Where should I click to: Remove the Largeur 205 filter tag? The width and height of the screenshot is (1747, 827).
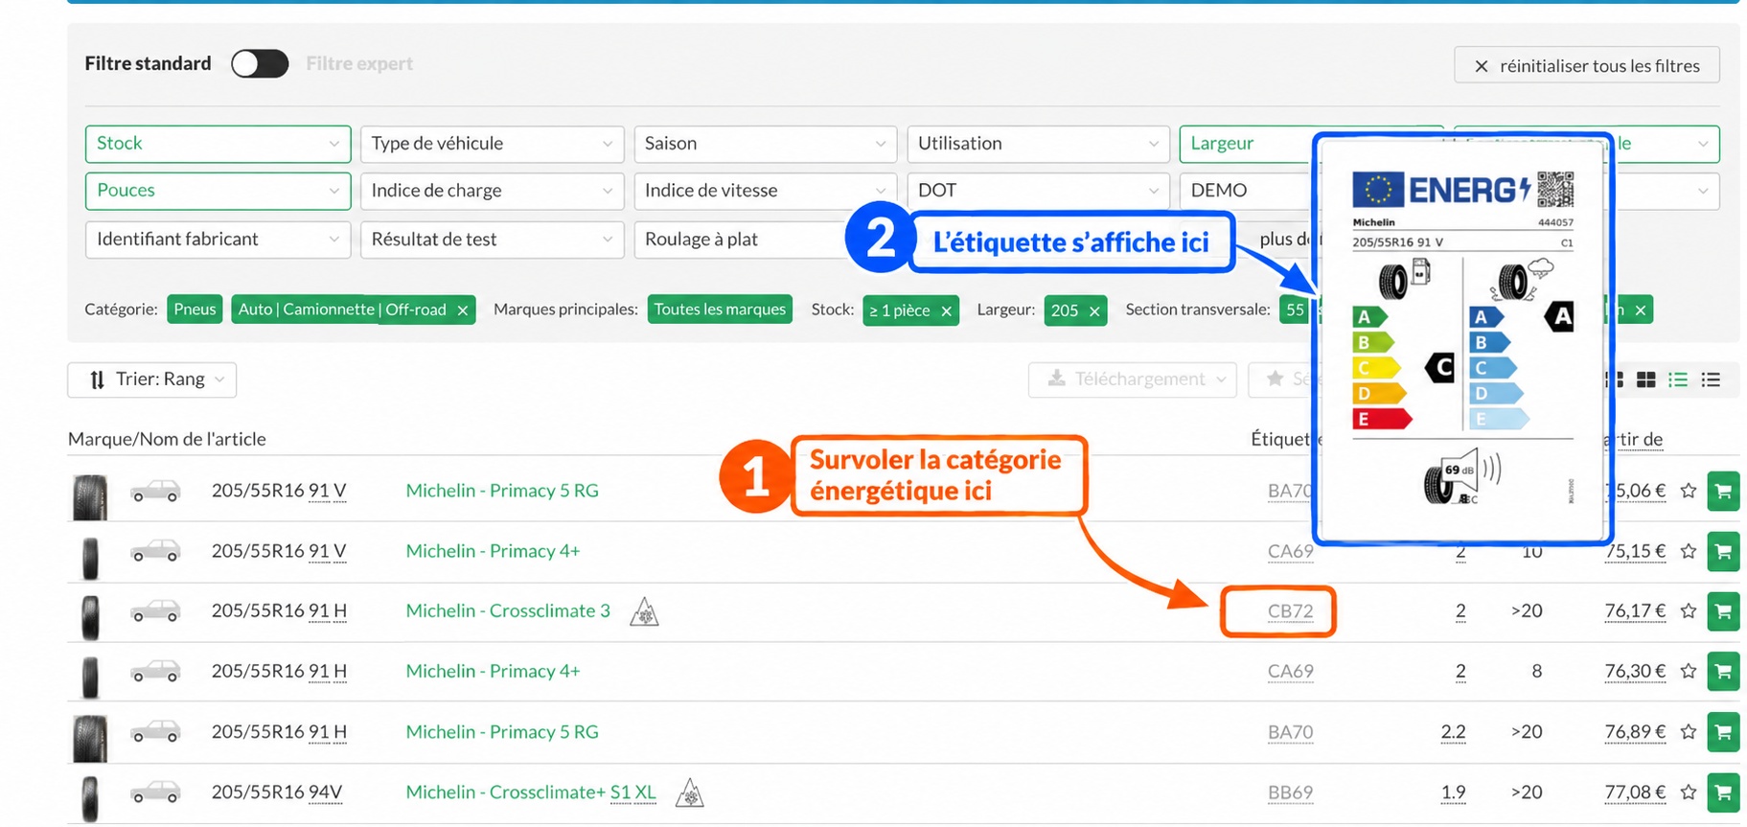coord(1094,311)
